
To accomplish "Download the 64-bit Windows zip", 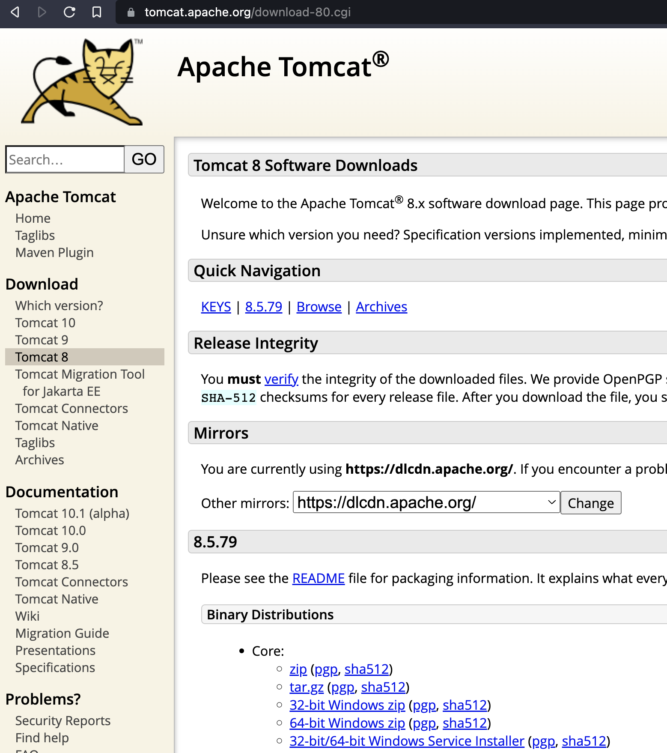I will [x=347, y=723].
